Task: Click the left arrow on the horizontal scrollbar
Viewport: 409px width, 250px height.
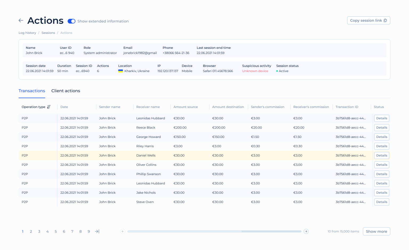Action: click(123, 231)
